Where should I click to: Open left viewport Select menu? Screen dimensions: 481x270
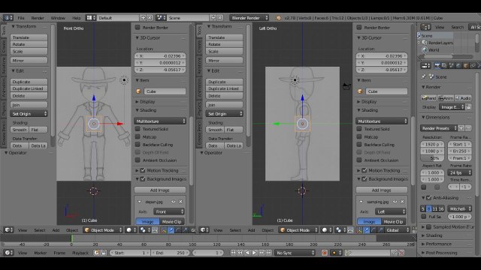pyautogui.click(x=40, y=230)
